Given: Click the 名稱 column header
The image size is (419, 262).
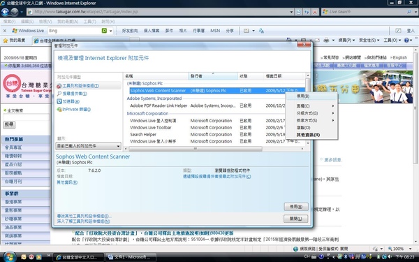Looking at the screenshot, I should pos(156,76).
